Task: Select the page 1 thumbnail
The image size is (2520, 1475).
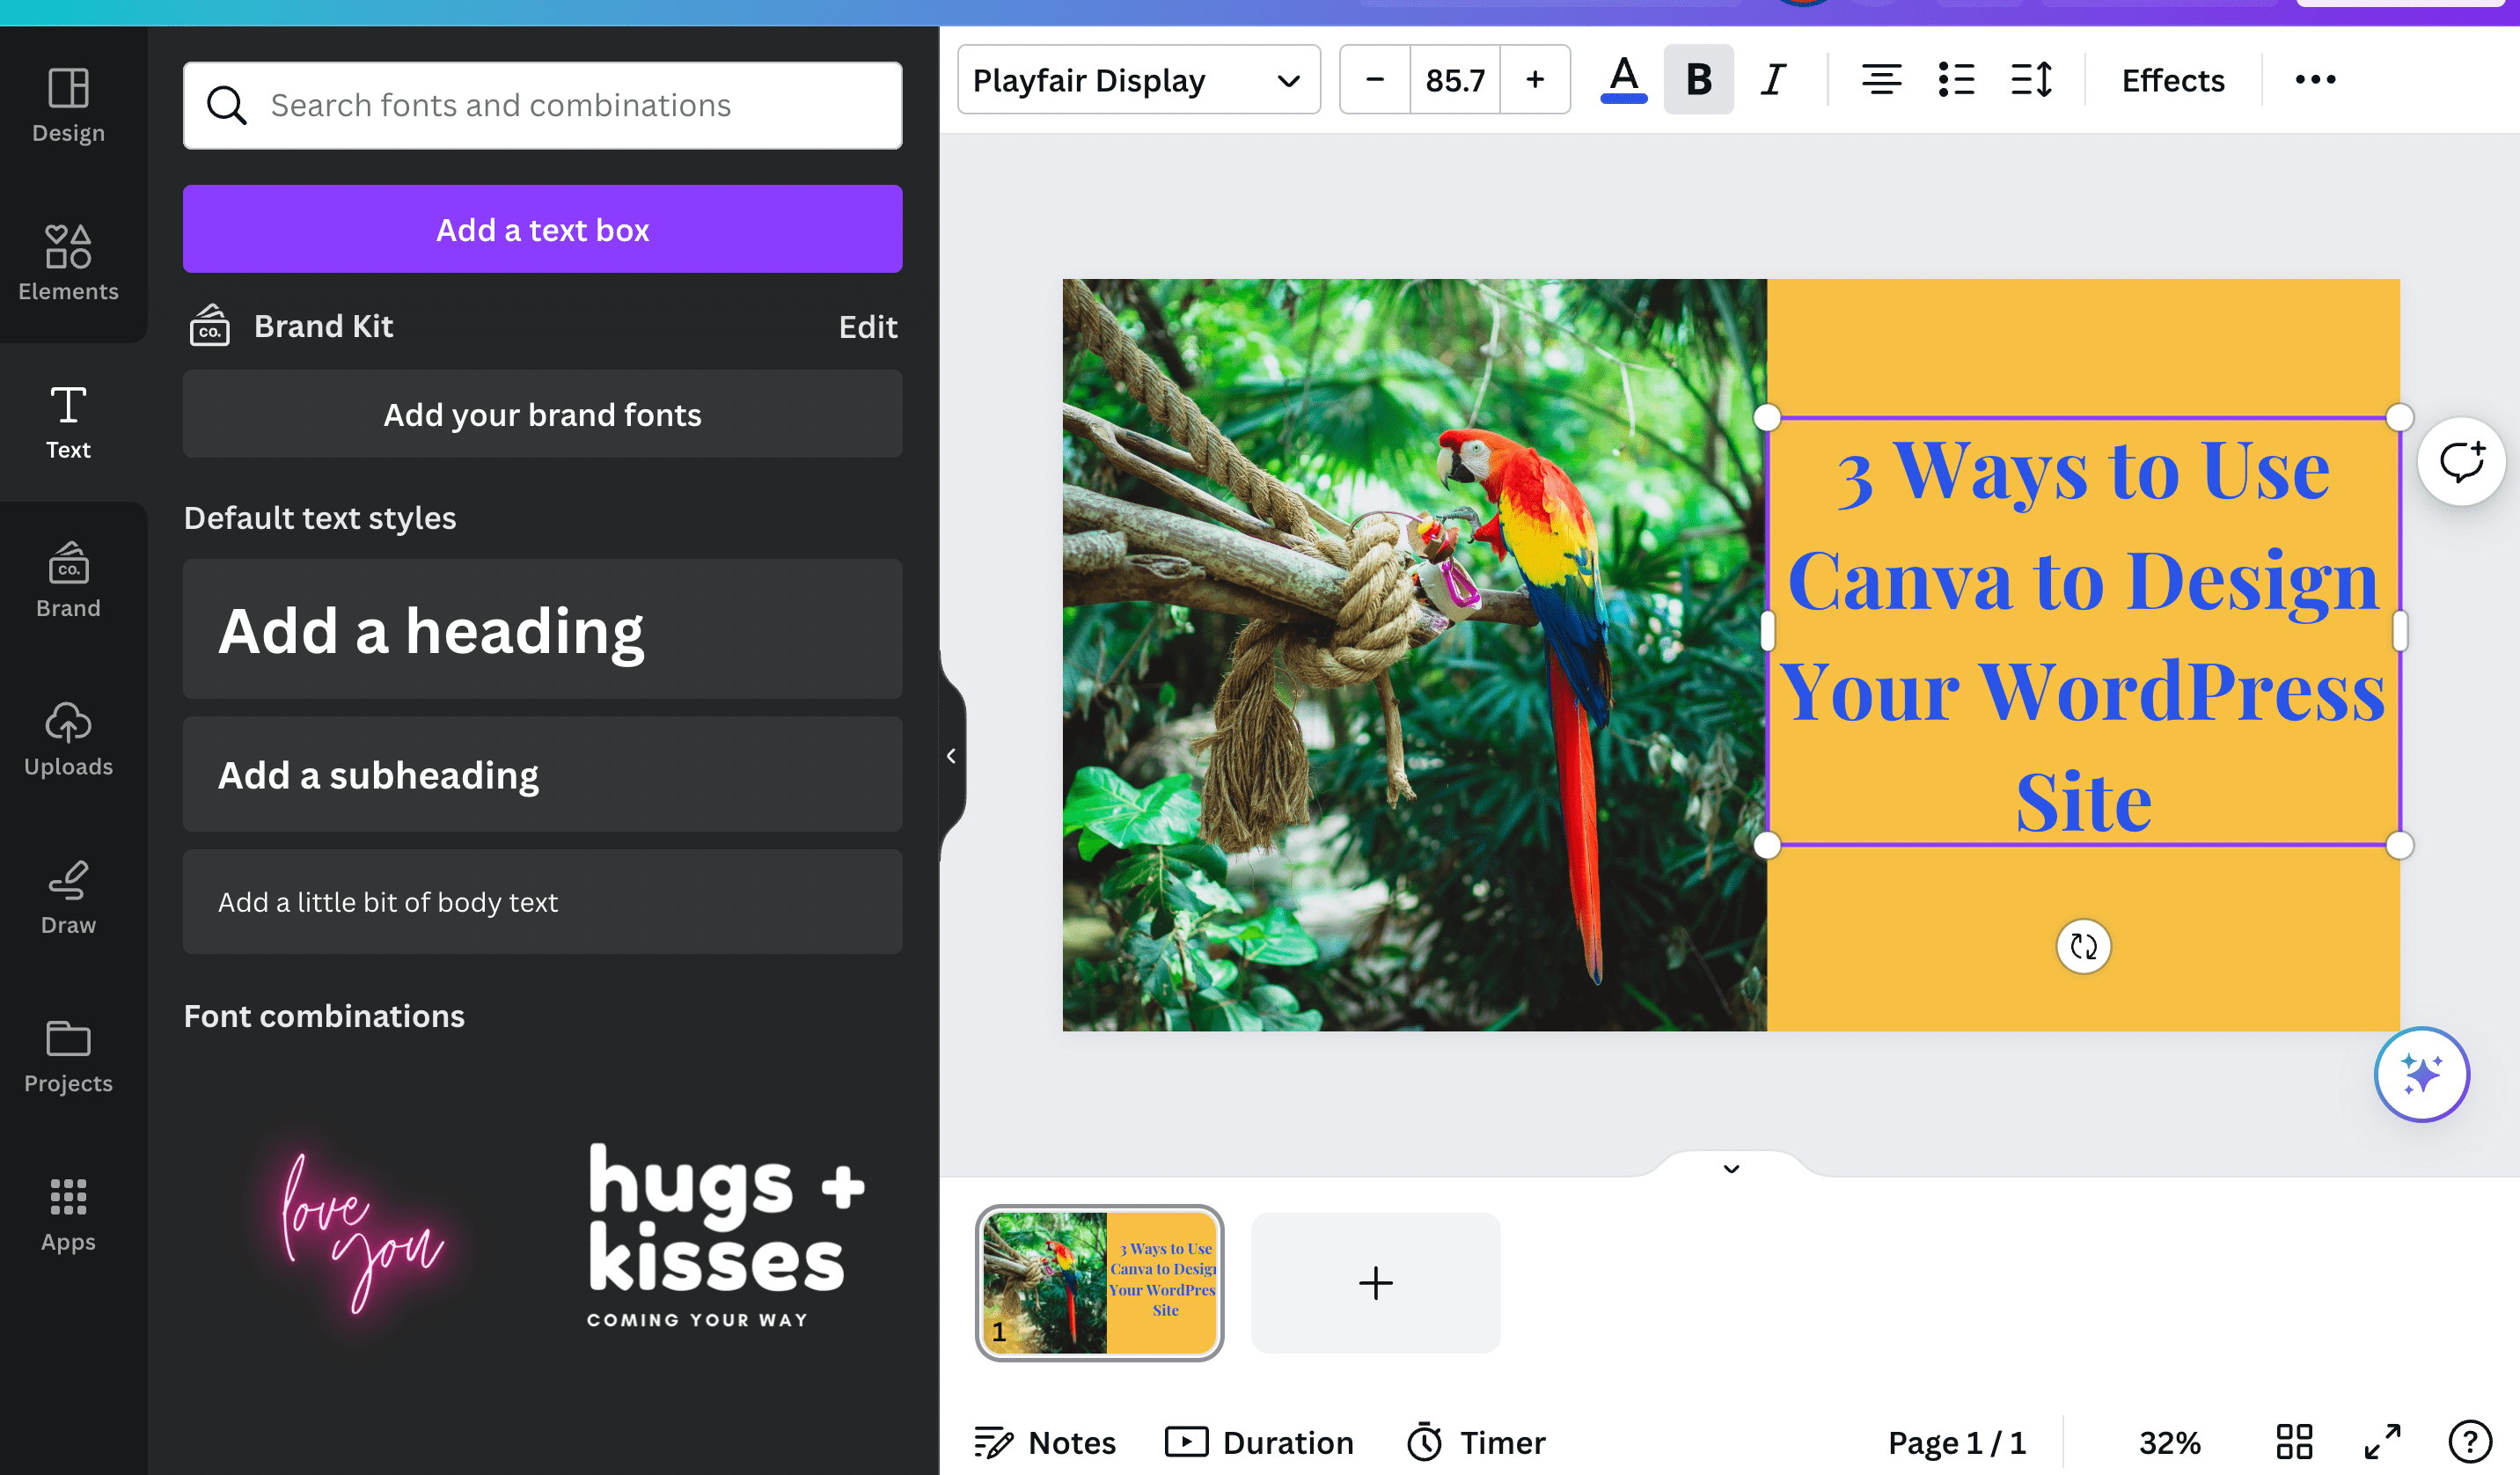Action: pos(1099,1283)
